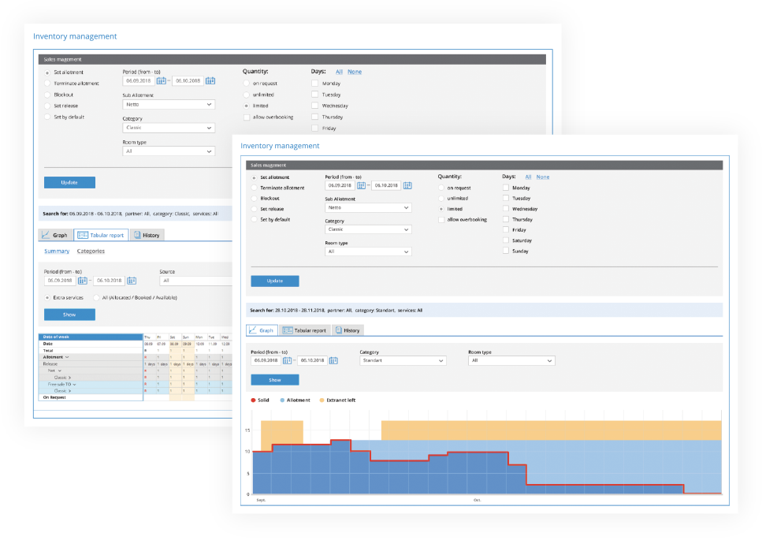This screenshot has height=540, width=762.
Task: Select Set release radio in front window
Action: coord(254,209)
